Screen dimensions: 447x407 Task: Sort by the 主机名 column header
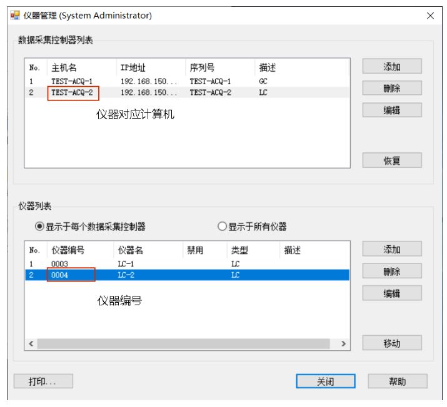(64, 67)
